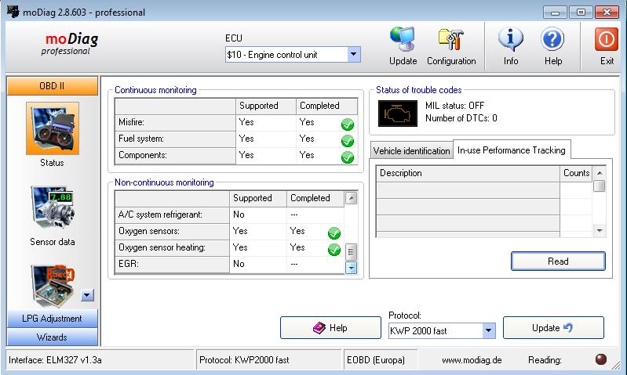Image resolution: width=627 pixels, height=375 pixels.
Task: Click the third sidebar module icon
Action: coord(52,285)
